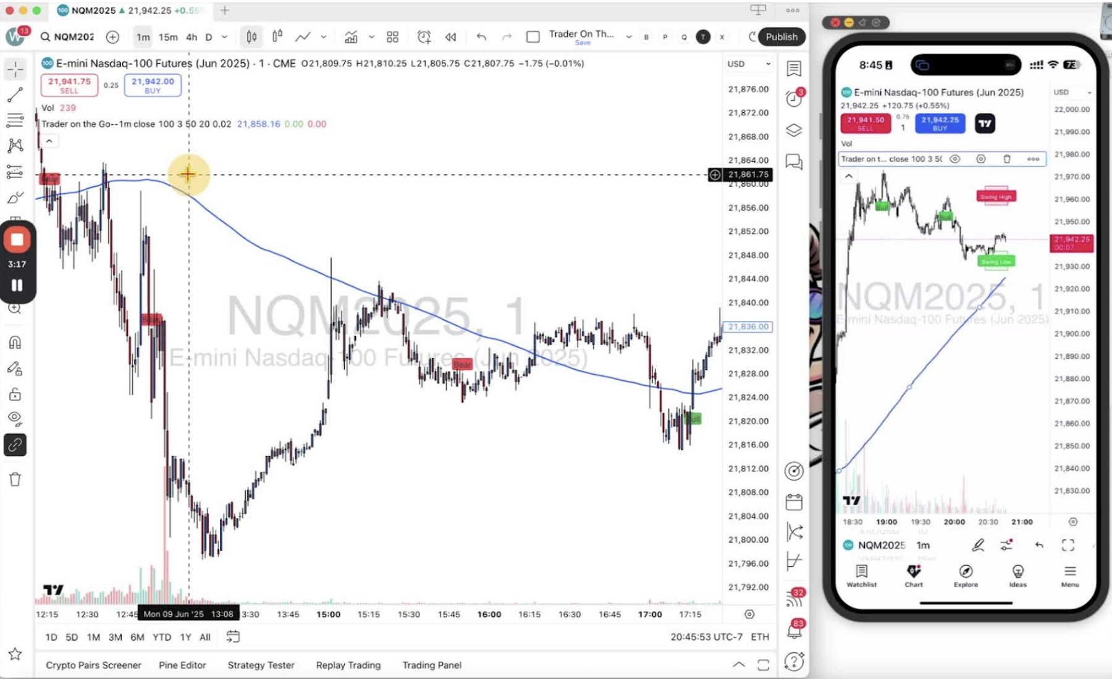Open Replay Trading tab
The width and height of the screenshot is (1112, 679).
[348, 665]
